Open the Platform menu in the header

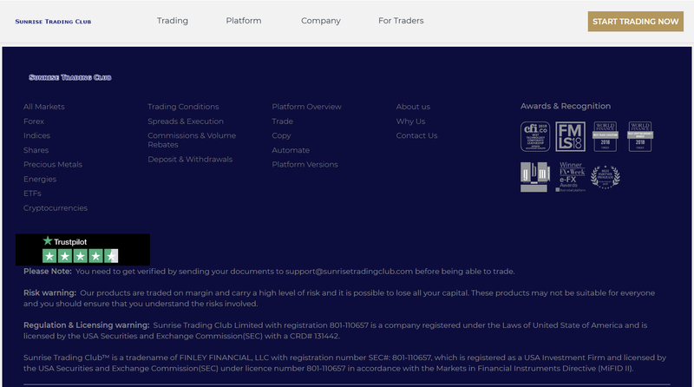244,21
